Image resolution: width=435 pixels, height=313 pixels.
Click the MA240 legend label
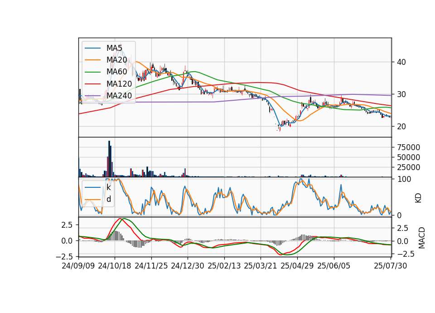[x=119, y=96]
